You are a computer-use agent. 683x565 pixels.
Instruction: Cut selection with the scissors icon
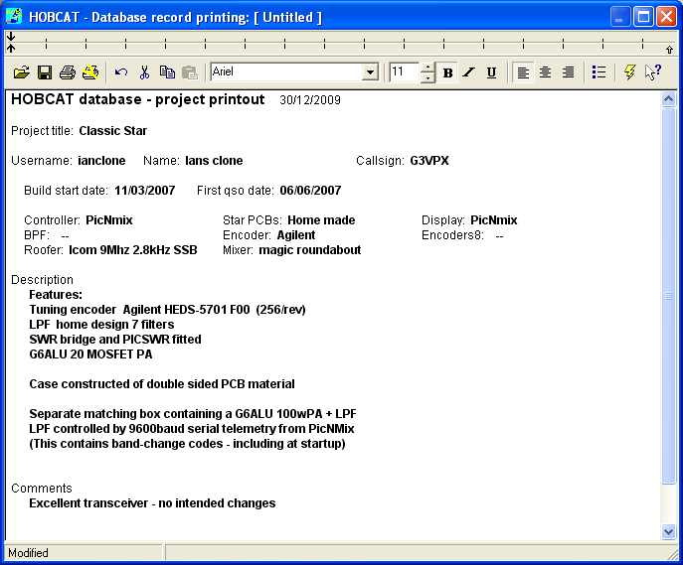[144, 72]
